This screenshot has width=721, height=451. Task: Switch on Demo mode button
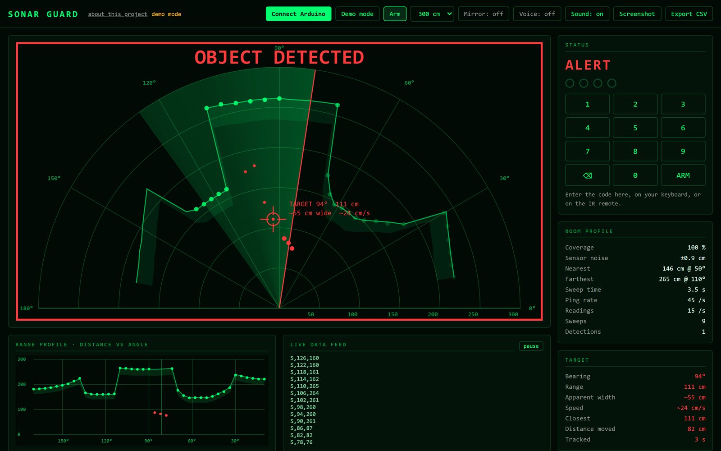[x=357, y=14]
